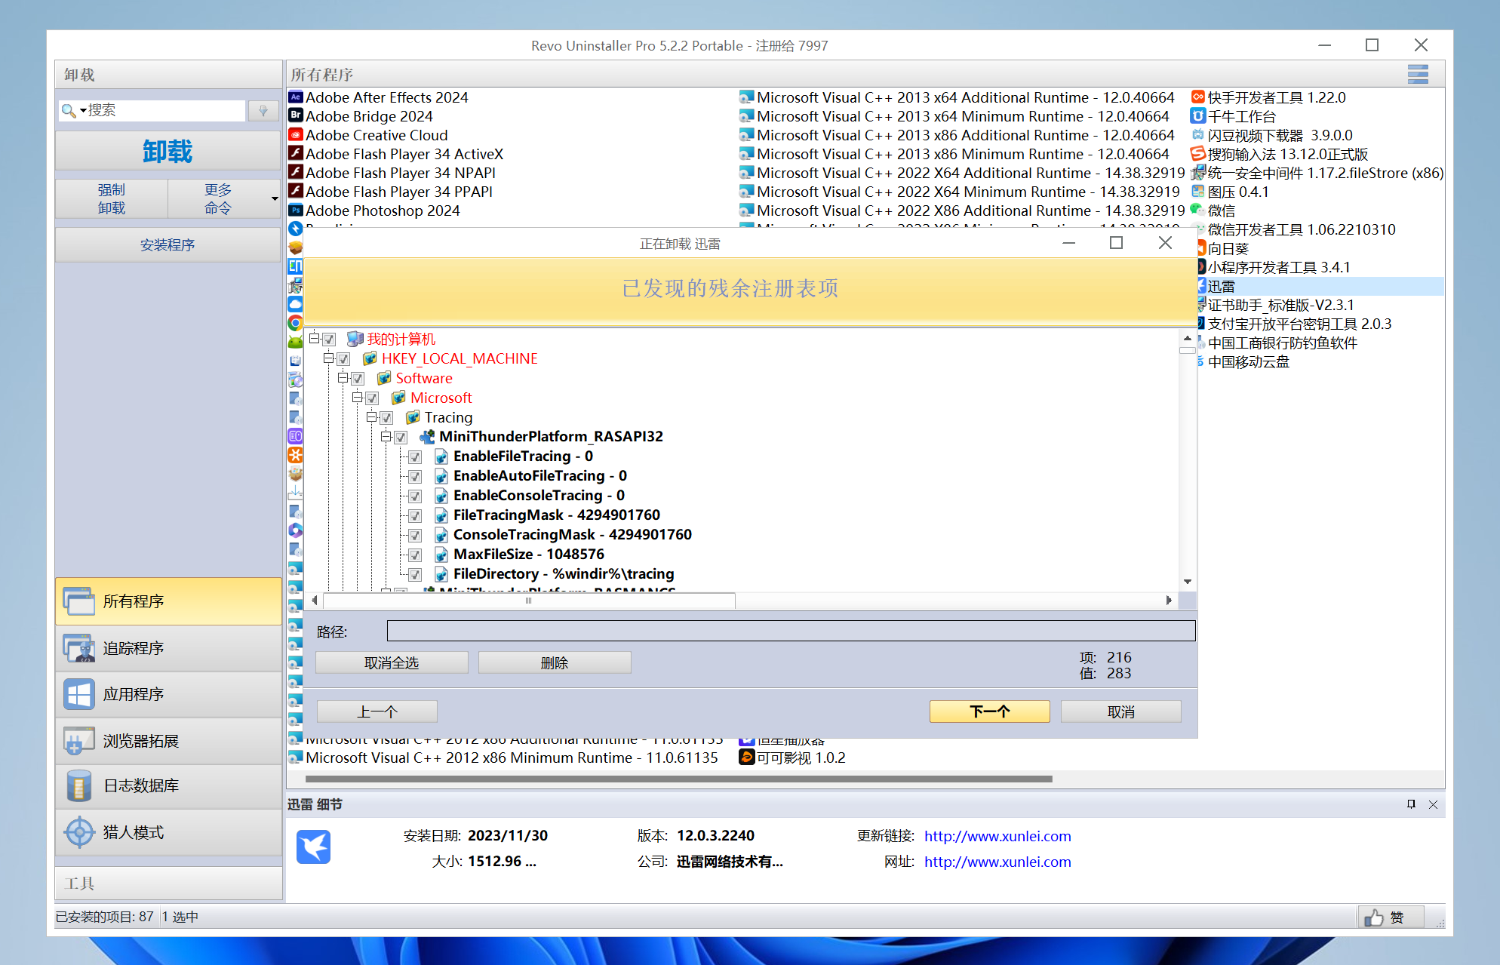
Task: Click the 日志数据库 database icon
Action: [x=80, y=786]
